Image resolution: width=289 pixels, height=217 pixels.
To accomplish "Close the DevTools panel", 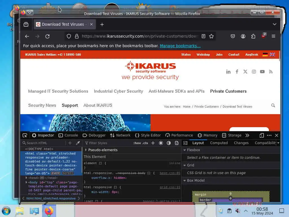I will pyautogui.click(x=277, y=135).
